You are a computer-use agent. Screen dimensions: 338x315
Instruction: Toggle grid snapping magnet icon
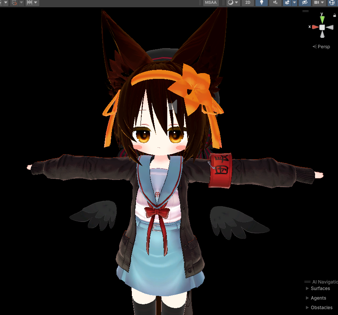(14, 3)
